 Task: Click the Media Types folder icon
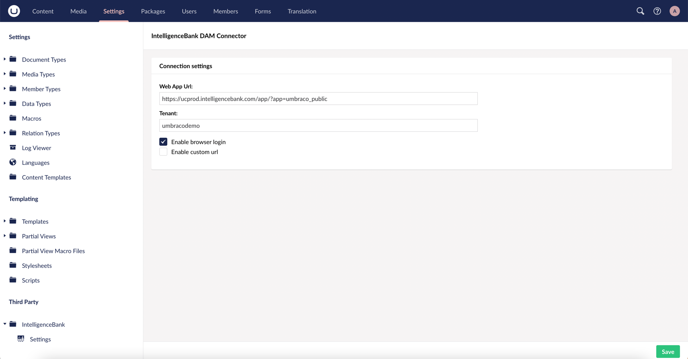click(13, 74)
